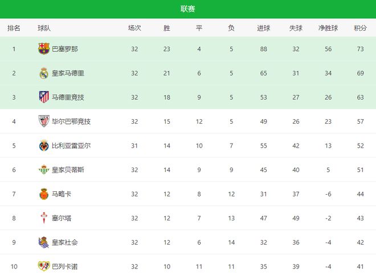The height and width of the screenshot is (276, 376).
Task: Sort by the 排名 column header
Action: coord(14,28)
